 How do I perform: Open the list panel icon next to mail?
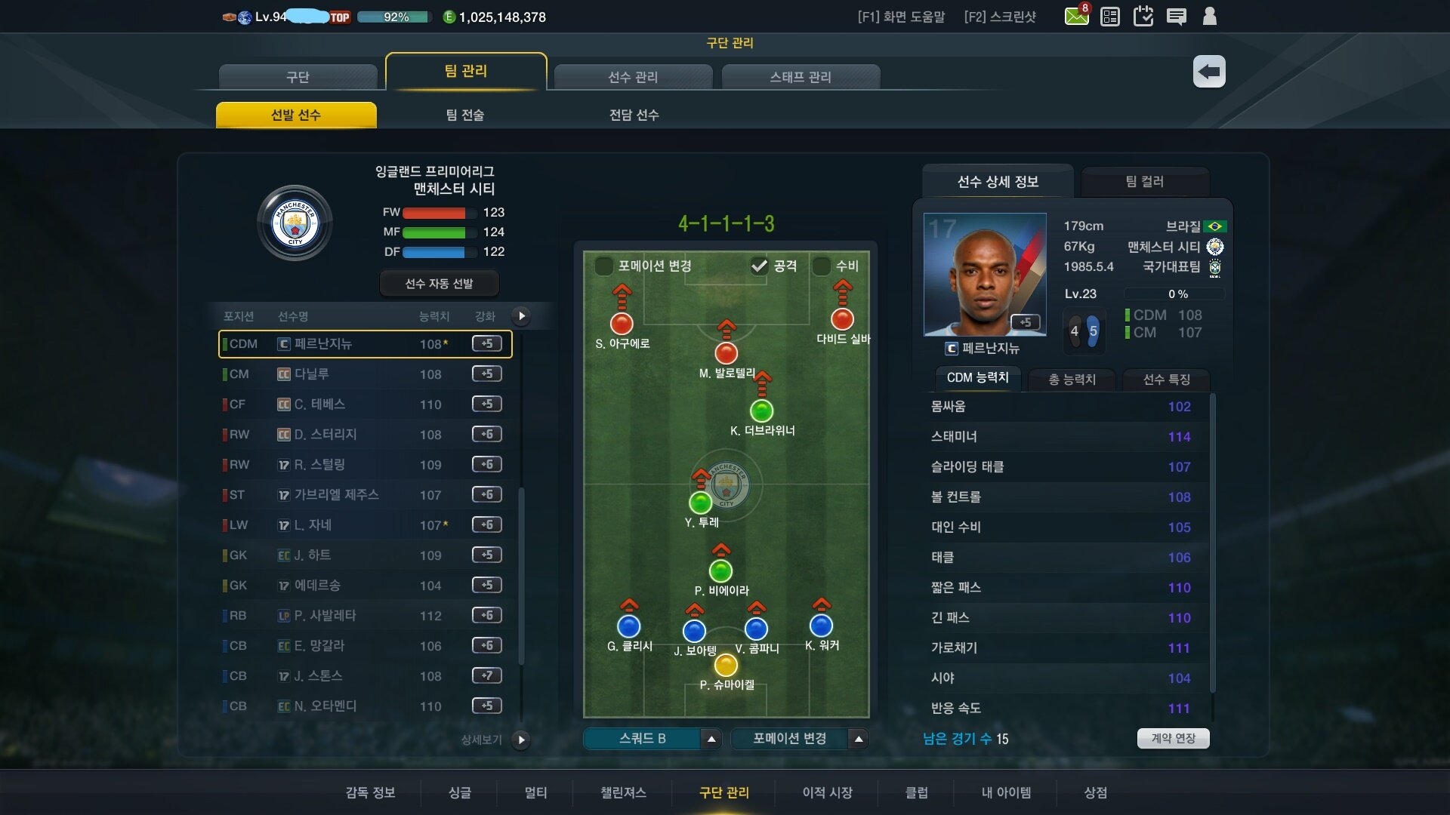(x=1110, y=17)
